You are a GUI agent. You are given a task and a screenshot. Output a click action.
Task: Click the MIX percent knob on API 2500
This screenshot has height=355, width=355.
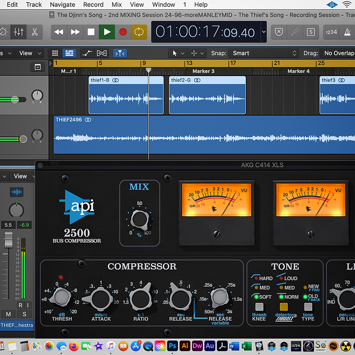click(x=140, y=219)
